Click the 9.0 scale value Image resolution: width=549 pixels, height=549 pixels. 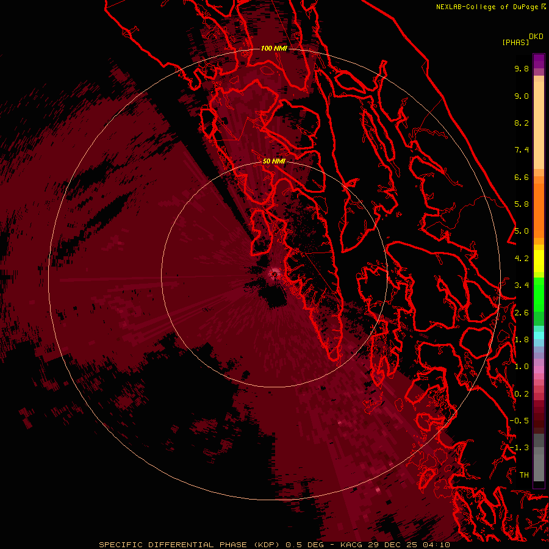point(522,96)
